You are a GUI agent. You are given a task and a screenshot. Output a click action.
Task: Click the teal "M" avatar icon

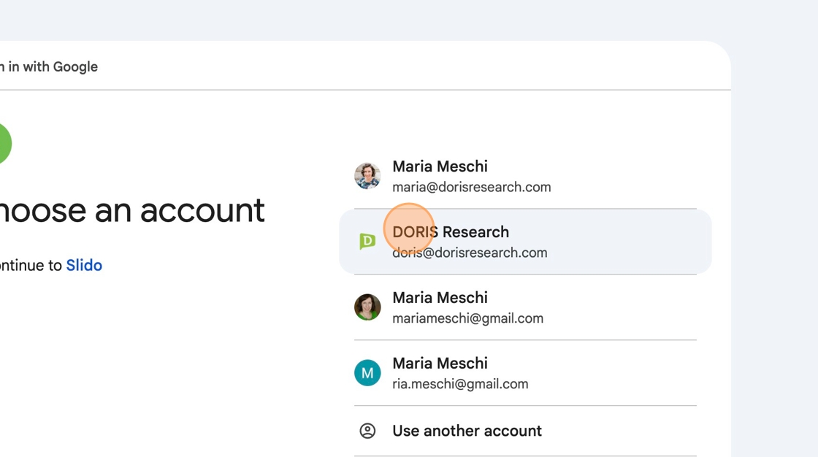click(367, 373)
